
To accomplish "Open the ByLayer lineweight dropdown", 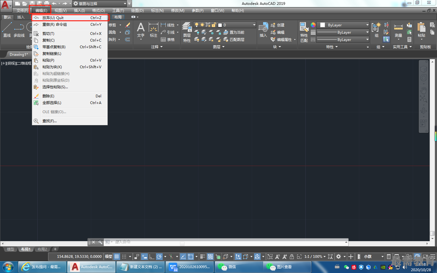I will click(x=343, y=32).
